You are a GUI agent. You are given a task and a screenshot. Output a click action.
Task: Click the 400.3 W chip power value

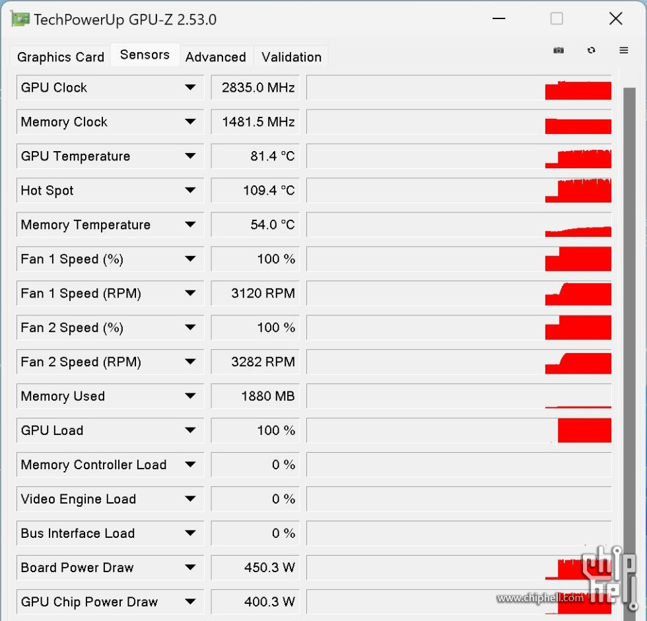coord(255,601)
